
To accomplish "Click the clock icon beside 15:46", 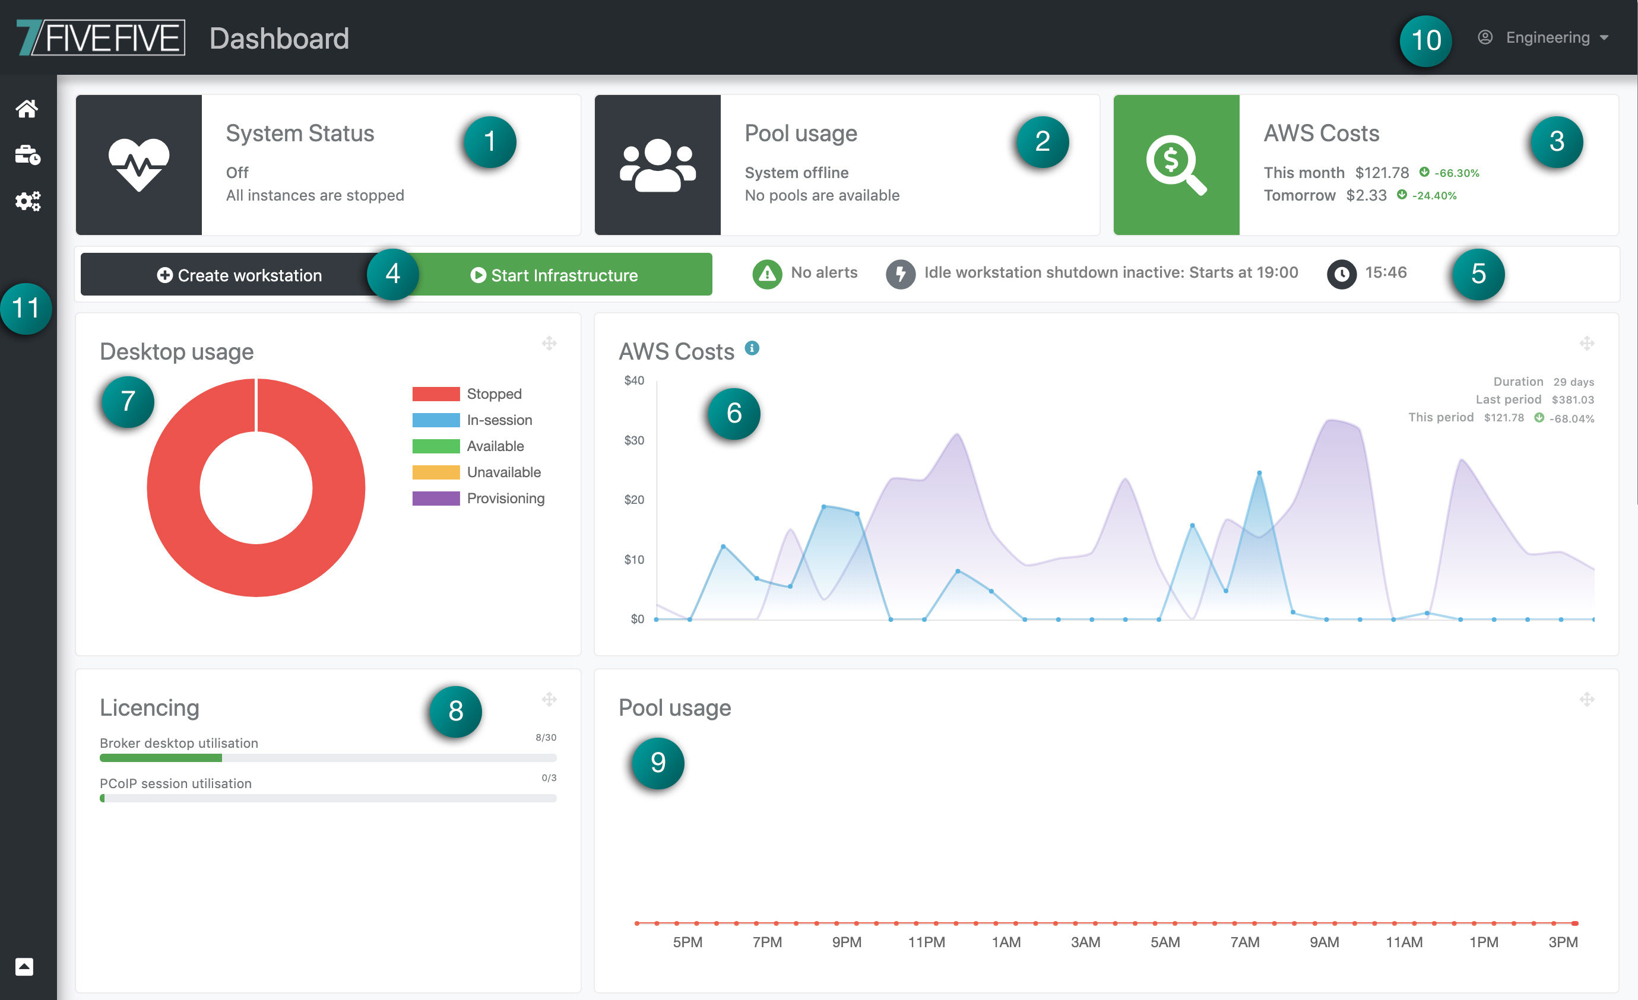I will (x=1342, y=273).
